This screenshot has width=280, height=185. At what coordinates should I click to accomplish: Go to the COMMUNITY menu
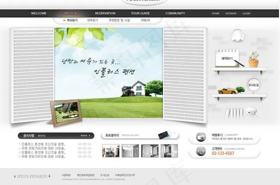pos(175,13)
